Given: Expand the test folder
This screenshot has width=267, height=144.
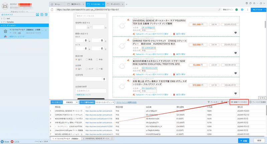Looking at the screenshot, I should click(2, 19).
